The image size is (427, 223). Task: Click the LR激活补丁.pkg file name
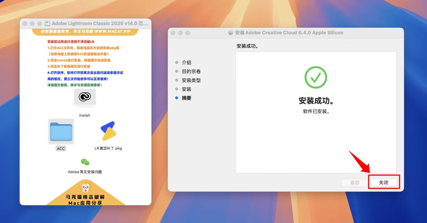(108, 148)
